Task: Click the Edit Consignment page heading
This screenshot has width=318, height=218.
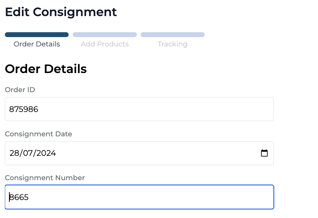Action: 61,12
